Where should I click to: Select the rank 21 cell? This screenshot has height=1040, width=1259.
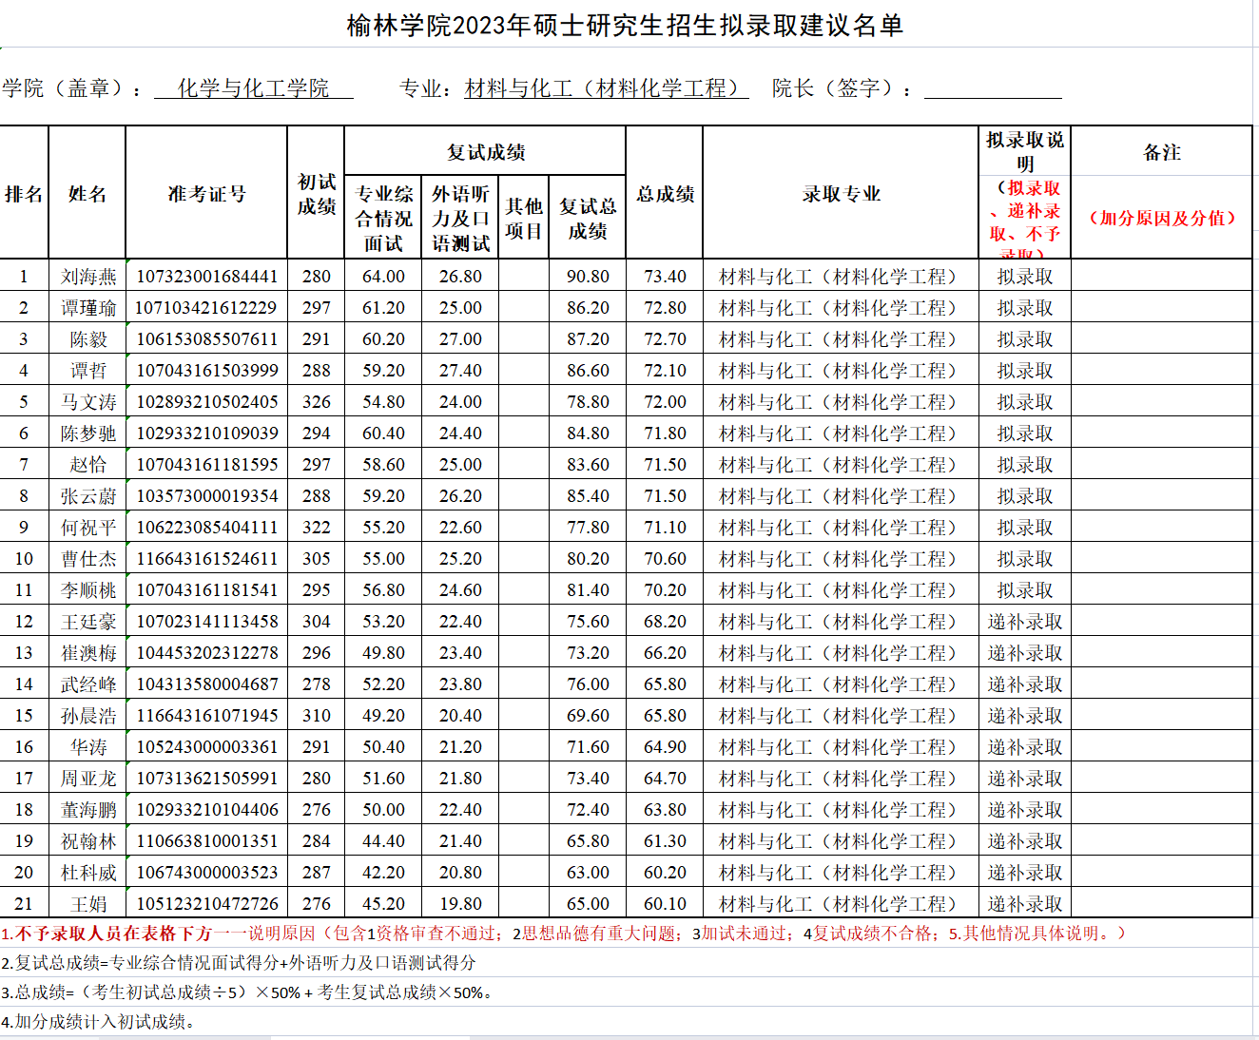24,904
